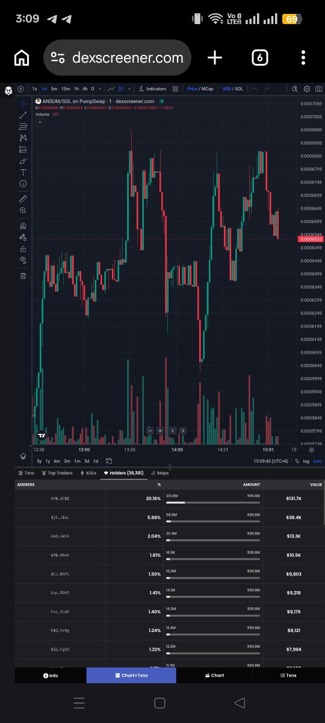This screenshot has height=723, width=325.
Task: Click the TradingView logo
Action: [42, 435]
